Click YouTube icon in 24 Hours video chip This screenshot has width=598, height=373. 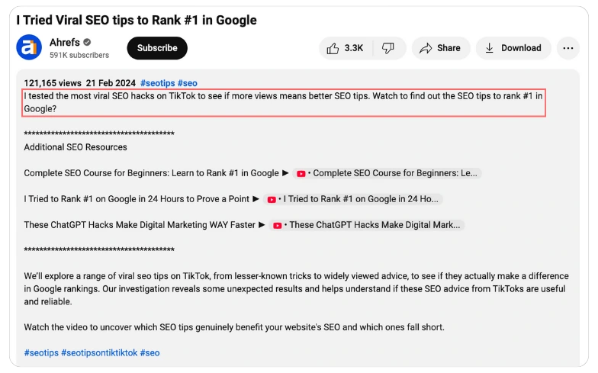pos(272,200)
